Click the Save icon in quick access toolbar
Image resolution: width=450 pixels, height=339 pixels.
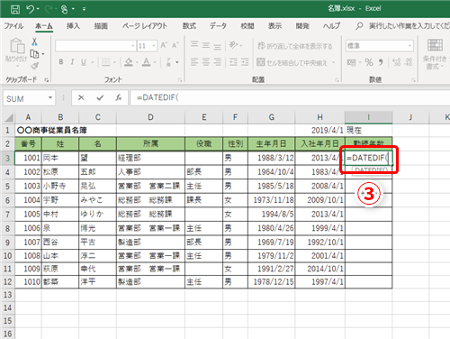click(x=15, y=9)
